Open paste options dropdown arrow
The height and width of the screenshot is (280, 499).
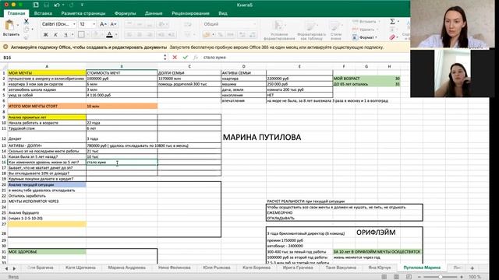click(17, 25)
